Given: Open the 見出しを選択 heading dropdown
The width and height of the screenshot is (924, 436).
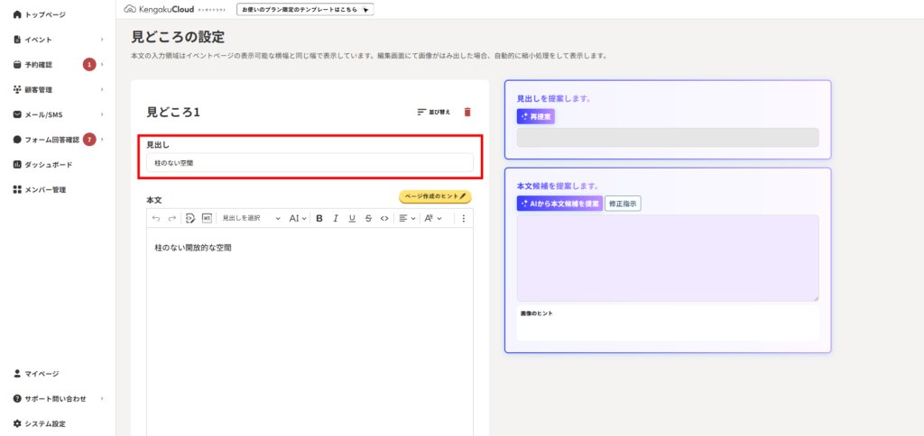Looking at the screenshot, I should click(251, 218).
